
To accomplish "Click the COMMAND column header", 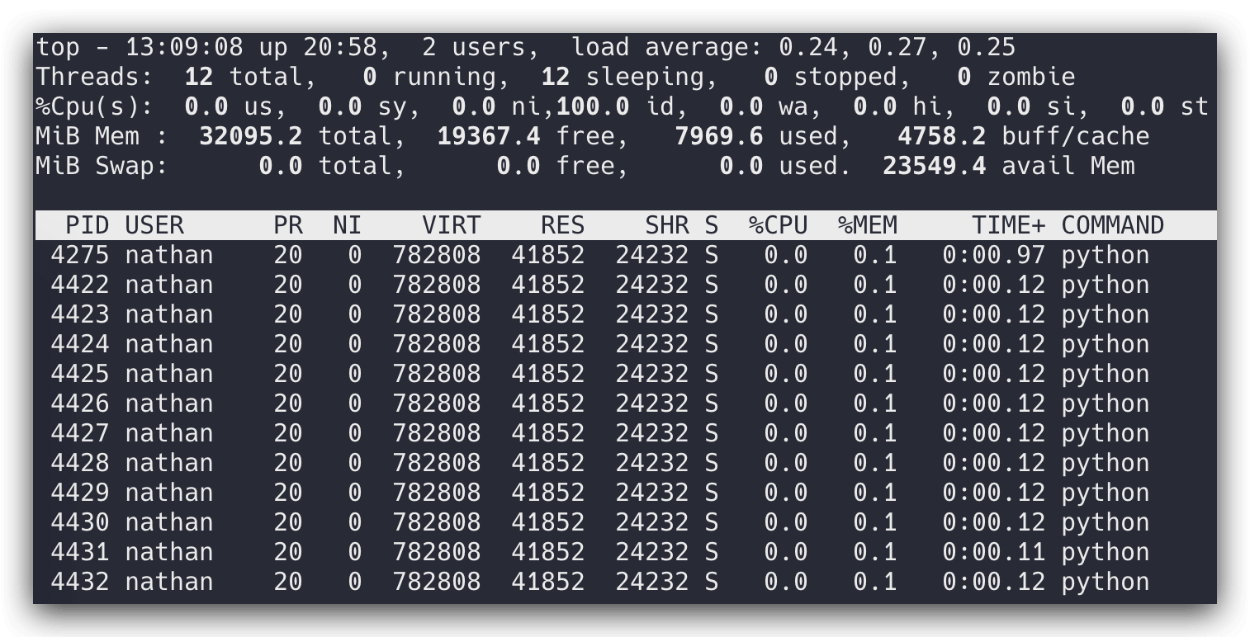I will click(x=1112, y=225).
